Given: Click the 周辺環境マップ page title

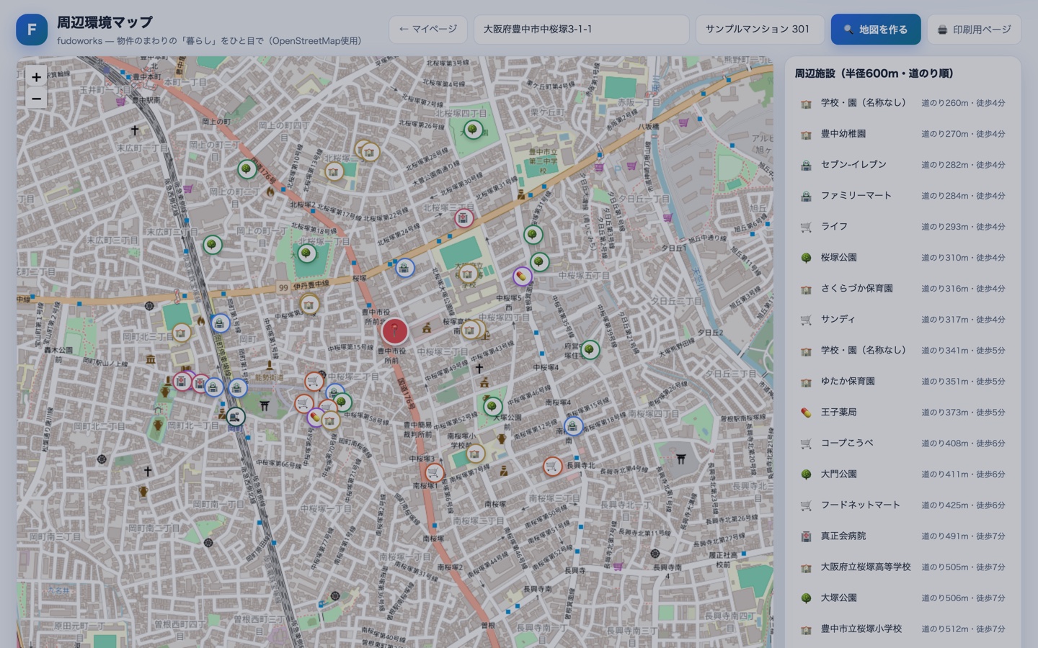Looking at the screenshot, I should tap(105, 22).
